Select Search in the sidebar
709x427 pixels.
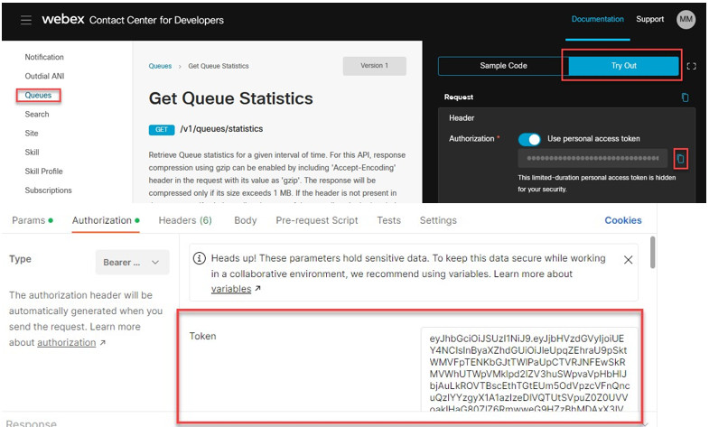pyautogui.click(x=37, y=114)
